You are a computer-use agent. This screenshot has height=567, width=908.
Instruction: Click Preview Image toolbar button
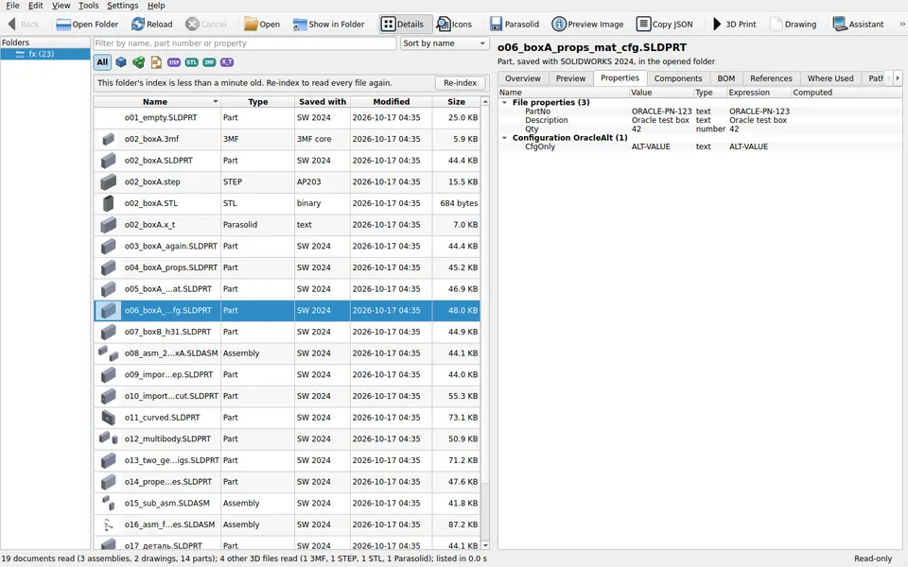pos(587,25)
